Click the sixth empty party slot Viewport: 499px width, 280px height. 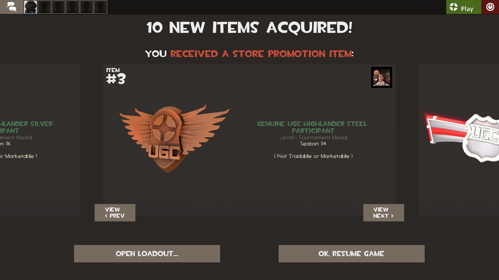(x=101, y=7)
